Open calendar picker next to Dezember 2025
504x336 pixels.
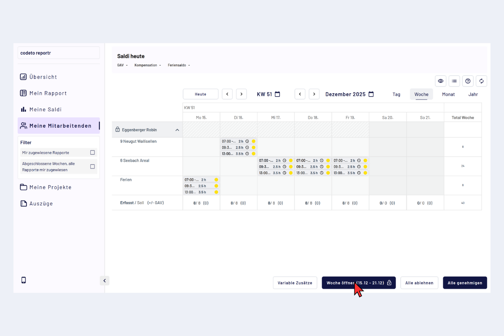pos(371,94)
